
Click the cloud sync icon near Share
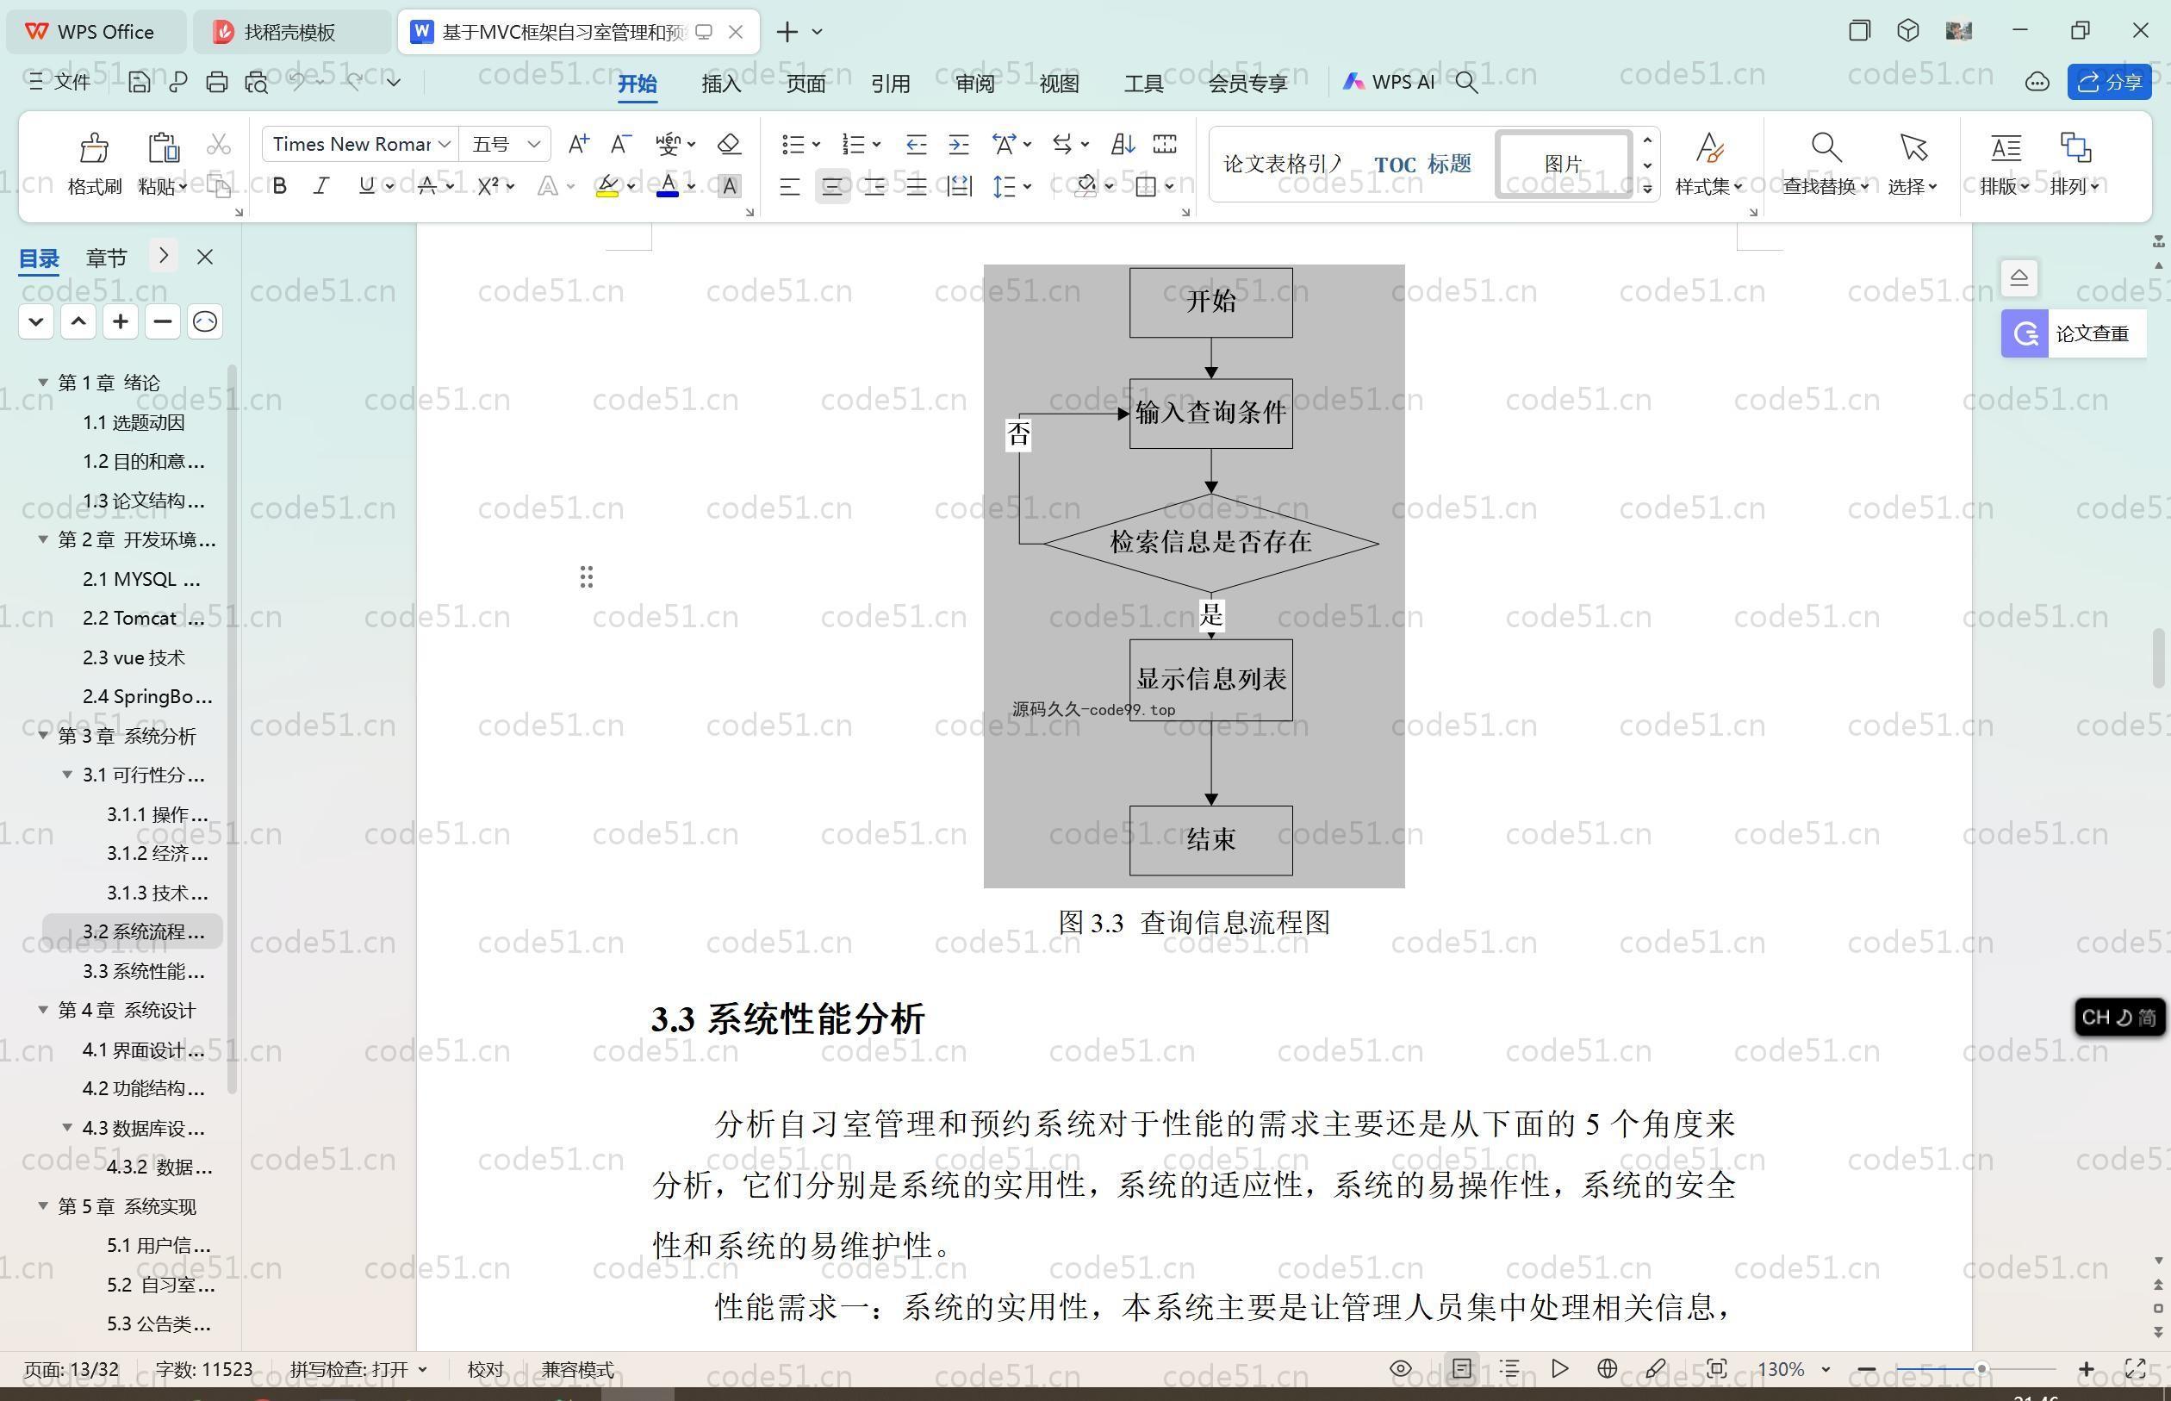(2037, 82)
